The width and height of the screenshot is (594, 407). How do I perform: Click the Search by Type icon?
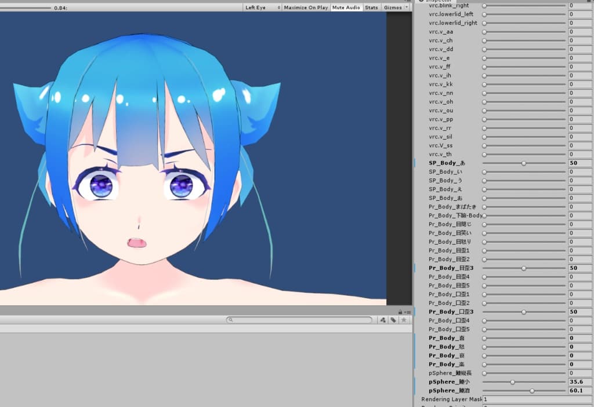383,320
